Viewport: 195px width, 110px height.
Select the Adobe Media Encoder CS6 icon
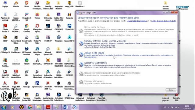(x=48, y=97)
